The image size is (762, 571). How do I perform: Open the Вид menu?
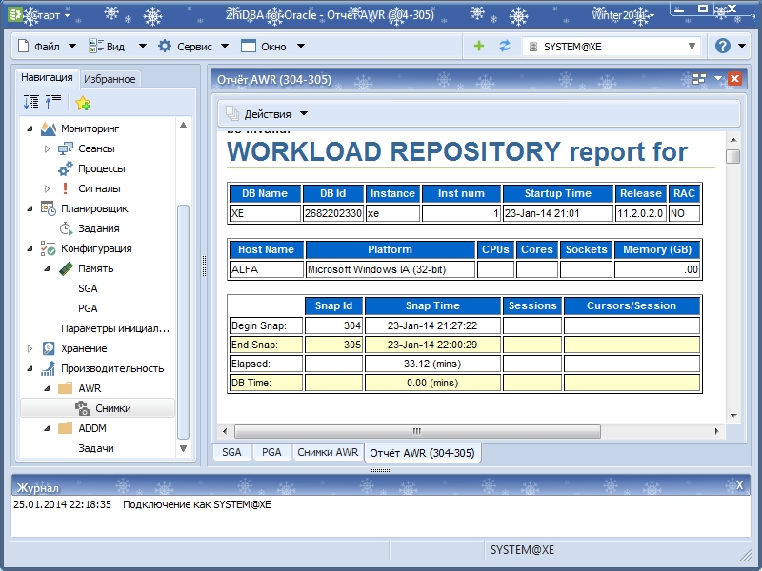[116, 46]
